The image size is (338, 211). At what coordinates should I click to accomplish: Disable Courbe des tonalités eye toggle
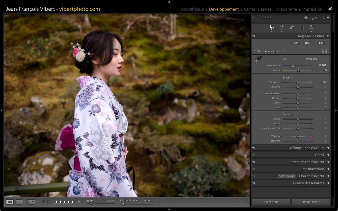[254, 183]
